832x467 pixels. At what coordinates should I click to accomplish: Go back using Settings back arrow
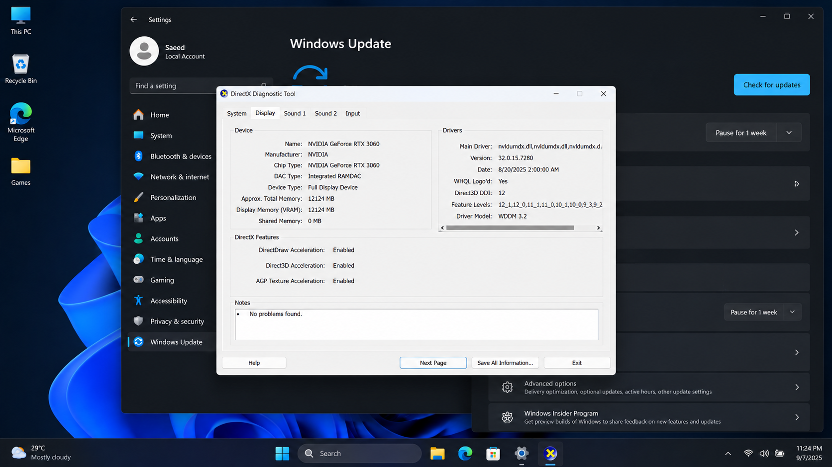[x=133, y=19]
